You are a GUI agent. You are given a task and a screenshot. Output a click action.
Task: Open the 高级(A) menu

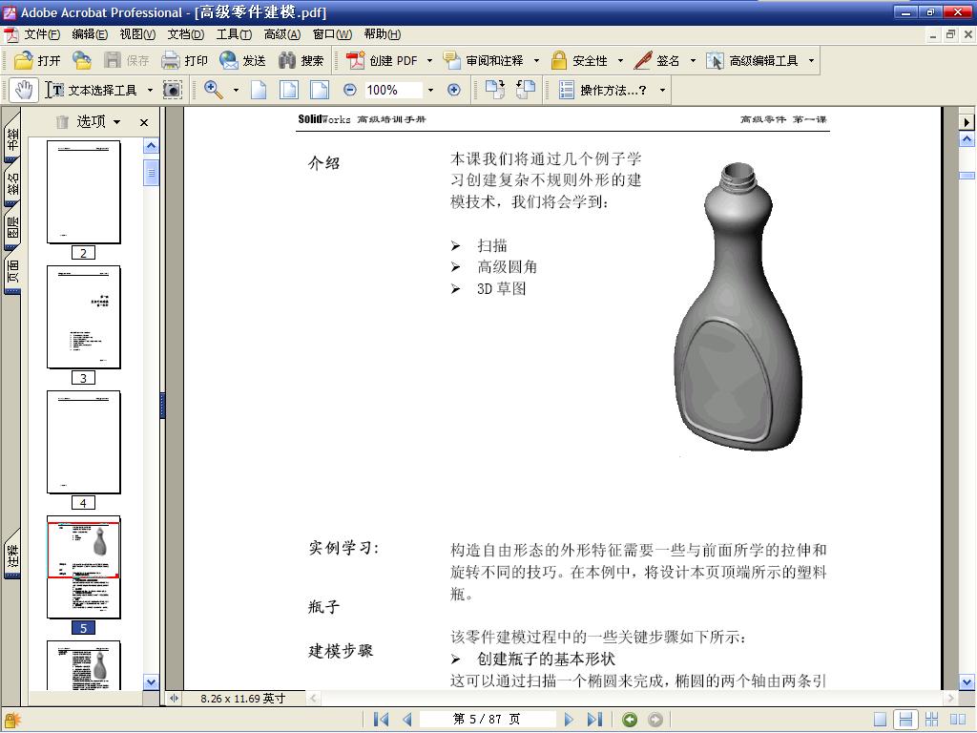(281, 34)
